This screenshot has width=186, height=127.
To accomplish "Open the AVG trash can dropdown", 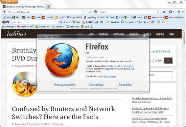I will tap(102, 22).
